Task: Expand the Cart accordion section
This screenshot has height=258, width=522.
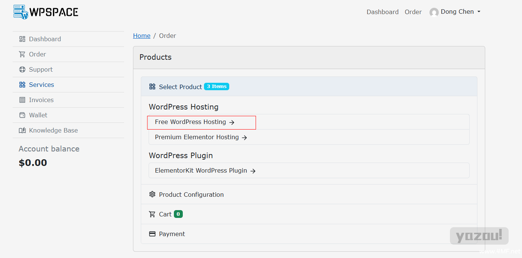Action: [x=309, y=214]
